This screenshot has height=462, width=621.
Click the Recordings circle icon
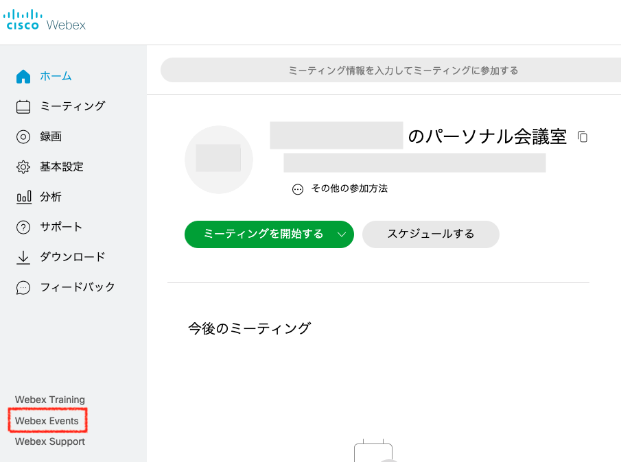click(23, 137)
